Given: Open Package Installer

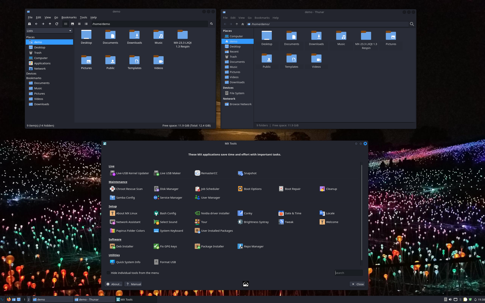Looking at the screenshot, I should click(x=209, y=246).
